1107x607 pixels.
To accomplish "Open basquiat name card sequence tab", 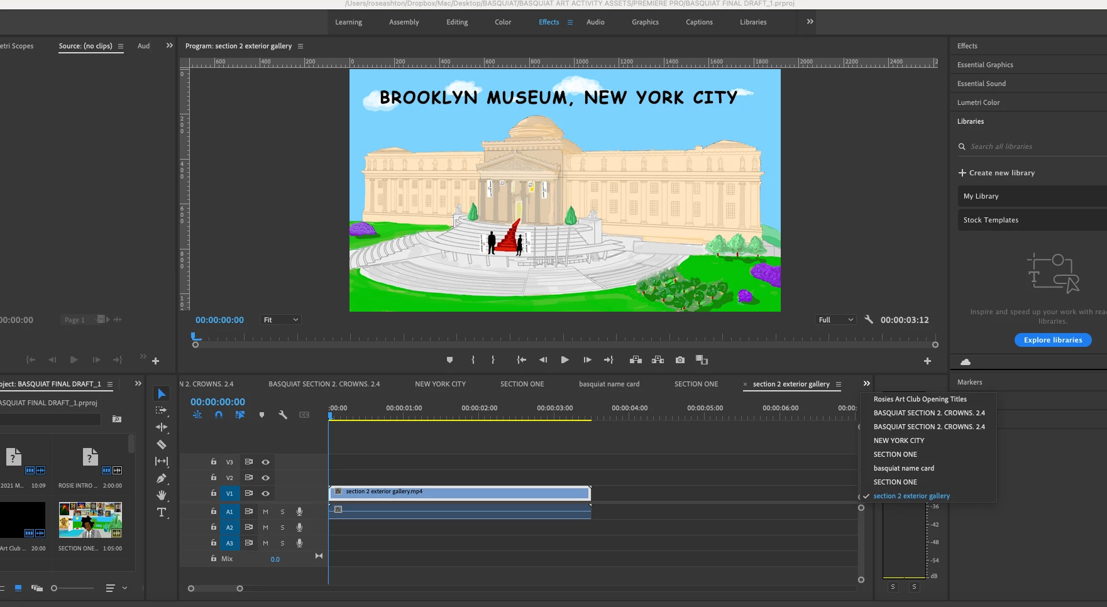I will point(609,384).
